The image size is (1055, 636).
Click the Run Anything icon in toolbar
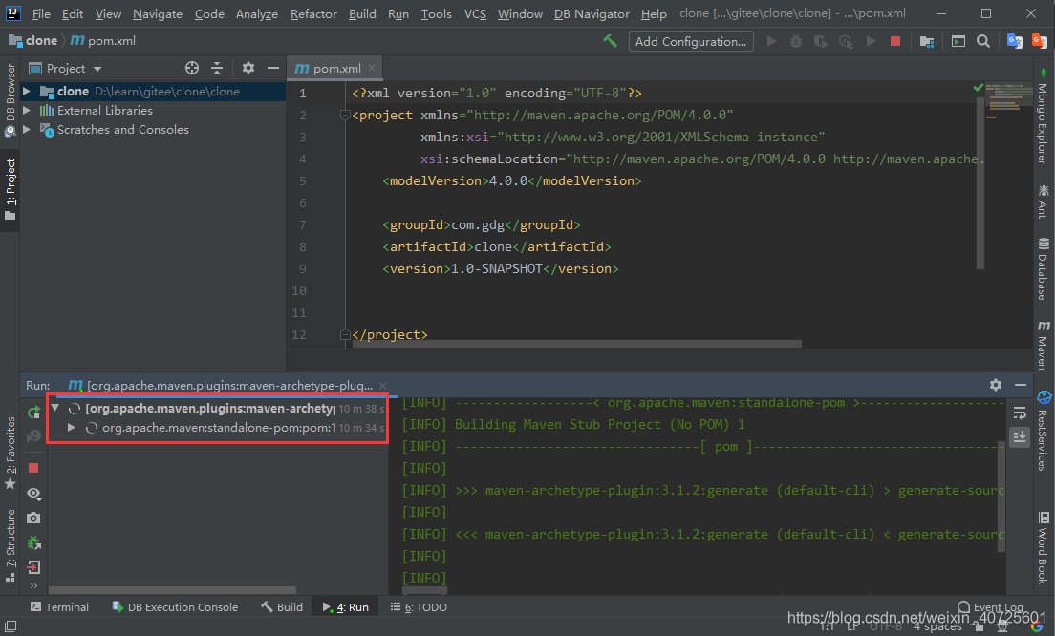[x=958, y=42]
